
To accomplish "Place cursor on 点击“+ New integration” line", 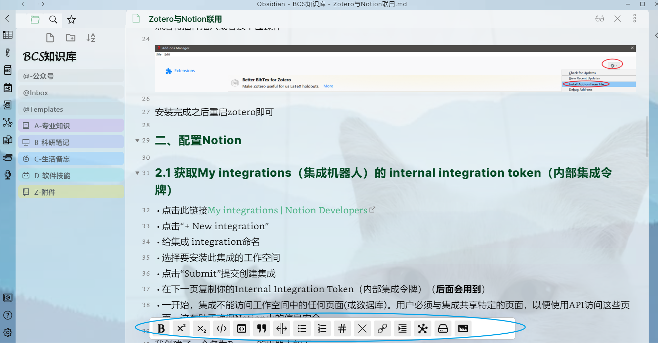I will click(x=215, y=226).
